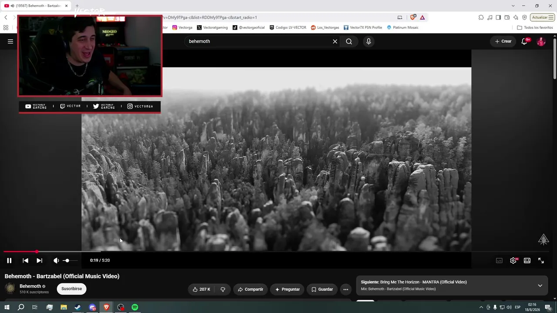This screenshot has height=313, width=557.
Task: Select the Behemoth - Bartzabel browser tab
Action: tap(36, 6)
